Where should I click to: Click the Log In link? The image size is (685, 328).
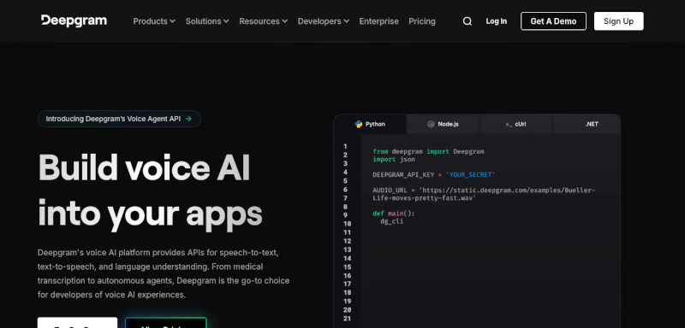(x=497, y=20)
